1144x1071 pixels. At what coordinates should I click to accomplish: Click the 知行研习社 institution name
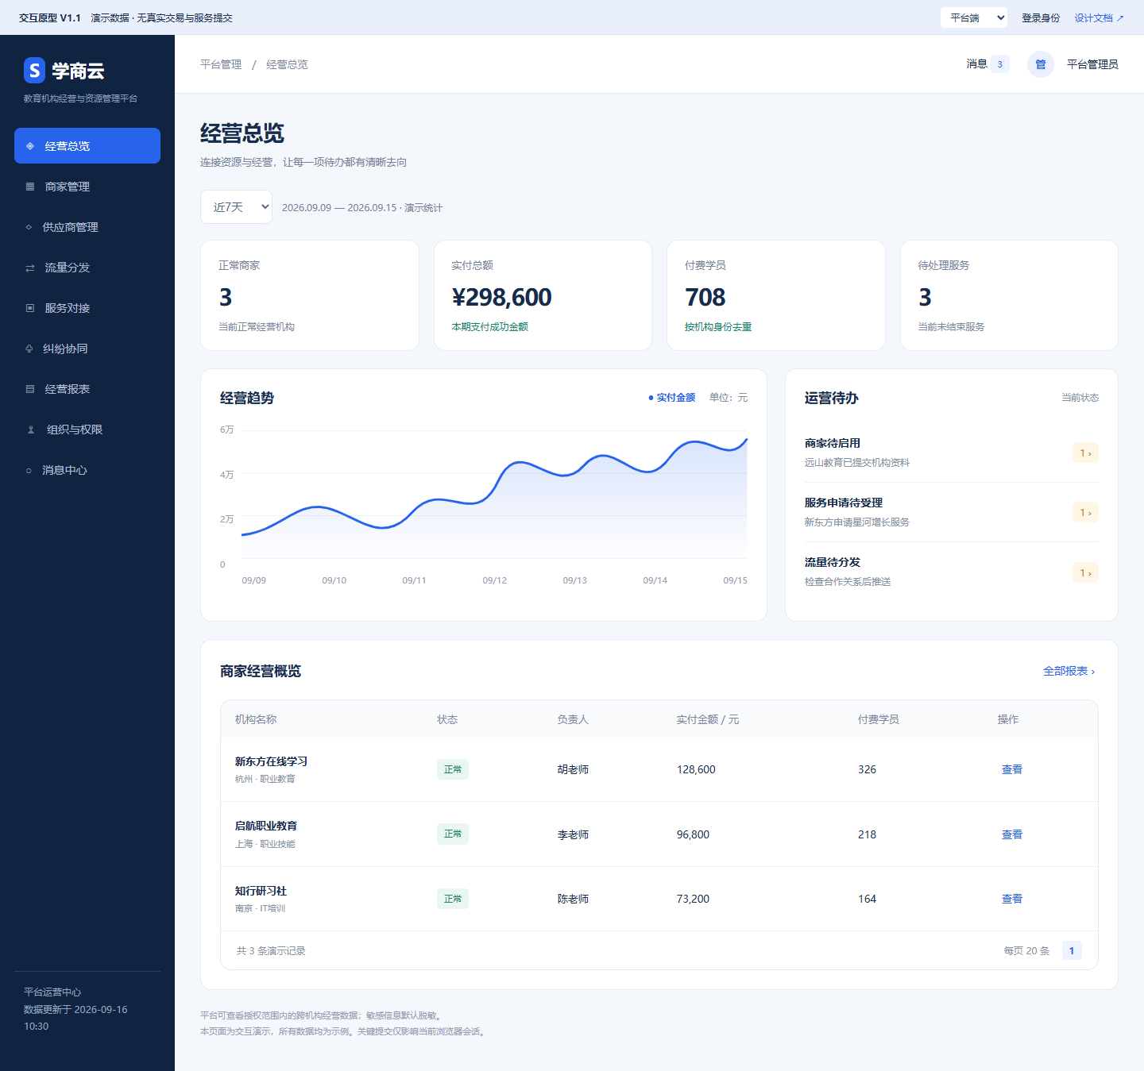pyautogui.click(x=261, y=891)
